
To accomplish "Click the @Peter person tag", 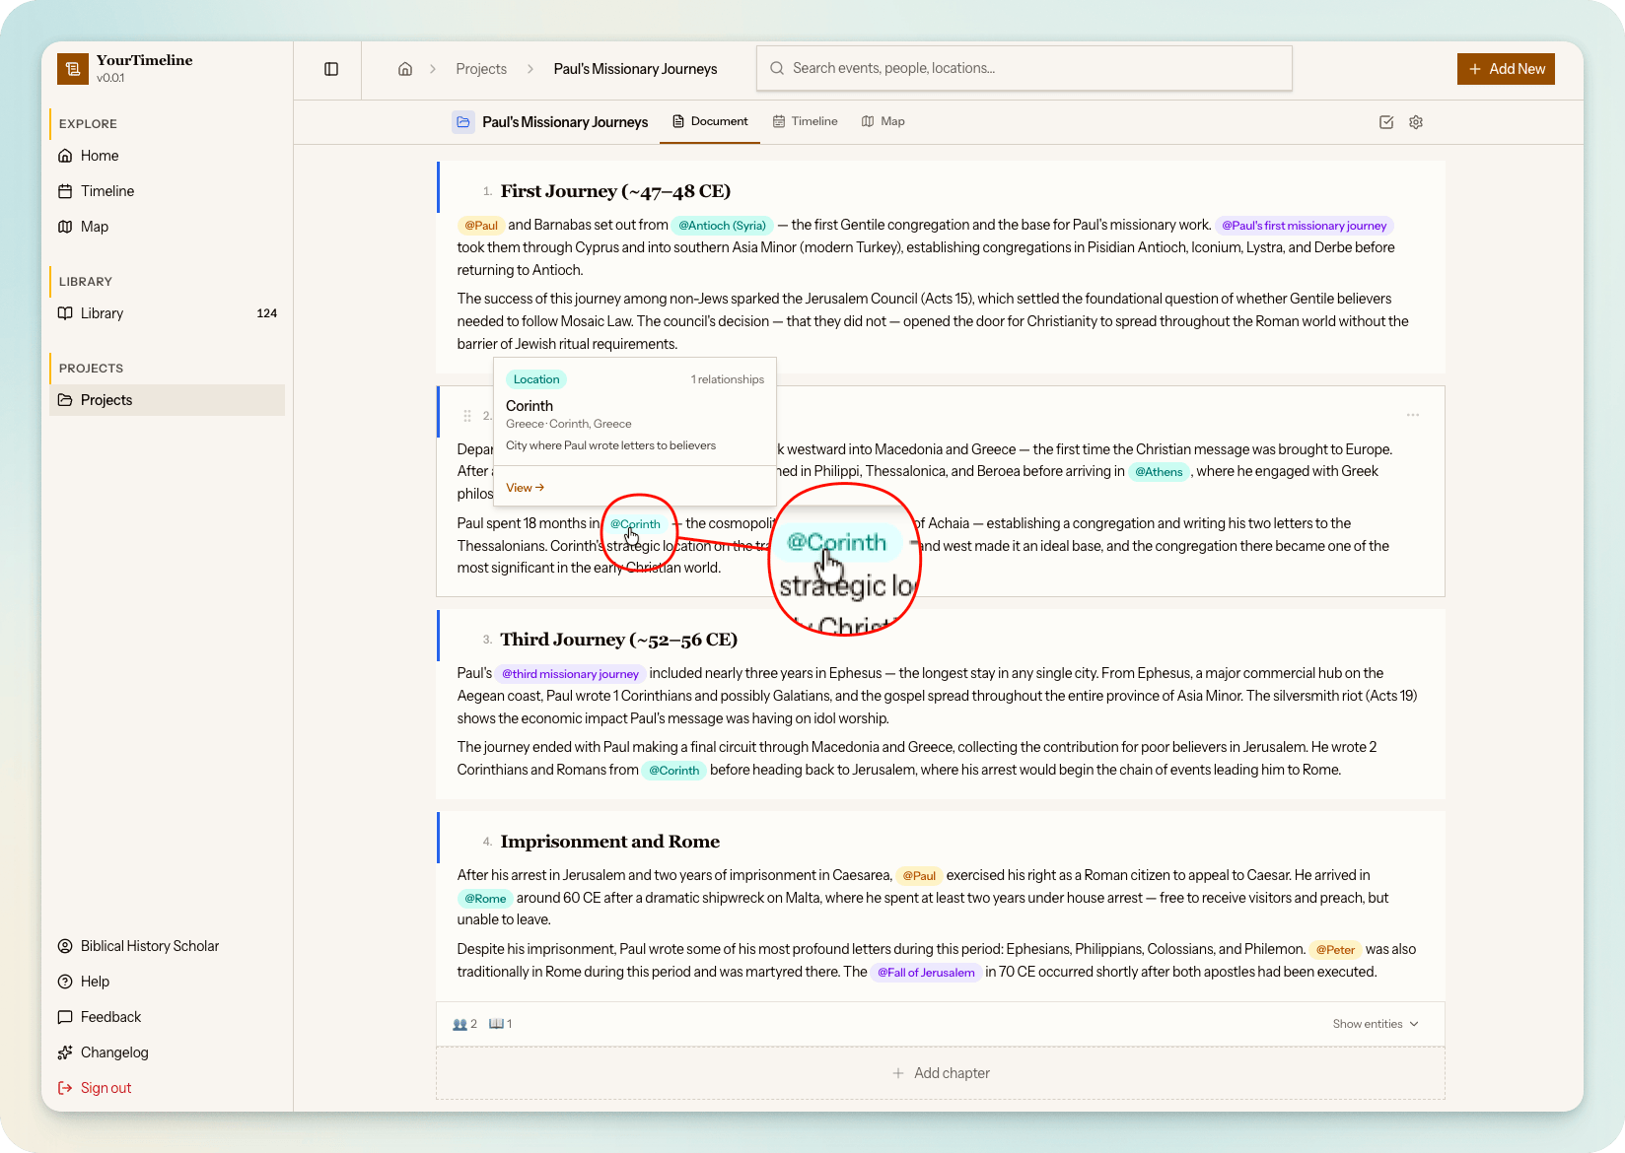I will click(1335, 950).
